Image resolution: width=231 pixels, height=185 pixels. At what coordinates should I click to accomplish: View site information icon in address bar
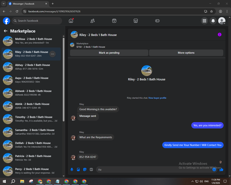point(24,12)
